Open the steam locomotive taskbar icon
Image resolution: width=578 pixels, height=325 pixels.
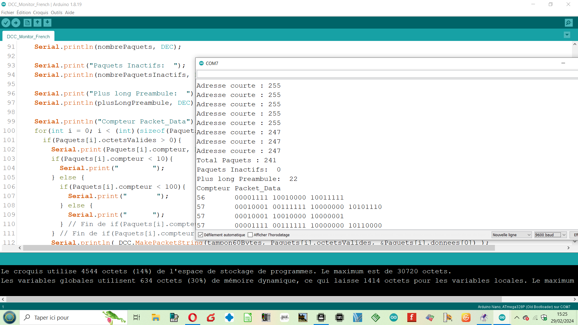click(x=303, y=317)
